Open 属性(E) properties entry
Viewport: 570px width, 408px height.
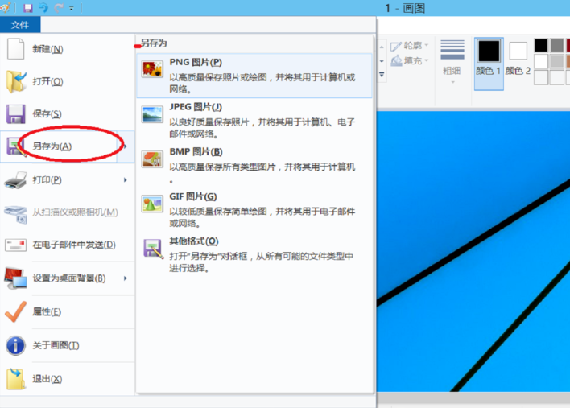point(68,311)
